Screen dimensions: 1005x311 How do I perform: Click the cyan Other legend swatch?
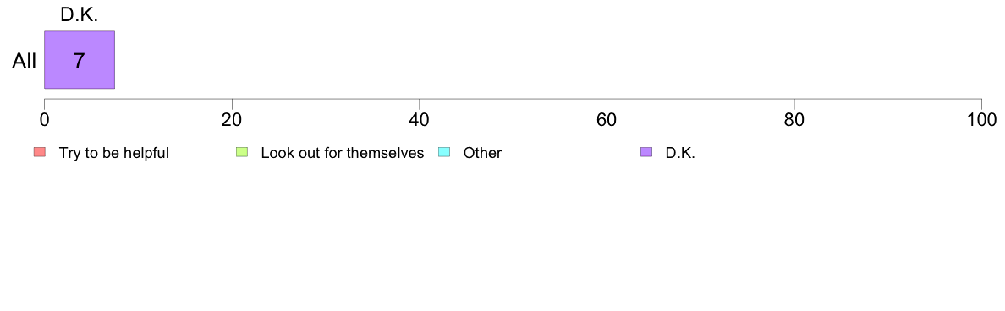[x=444, y=152]
